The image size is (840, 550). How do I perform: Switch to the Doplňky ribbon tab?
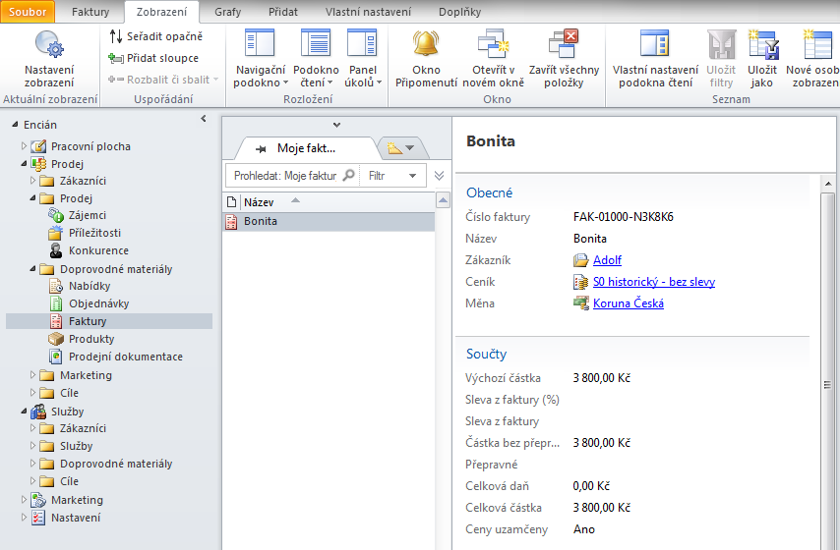pos(459,11)
